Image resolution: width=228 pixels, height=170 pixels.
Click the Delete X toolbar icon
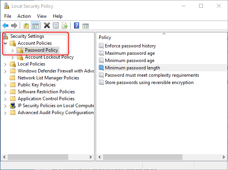pos(47,25)
